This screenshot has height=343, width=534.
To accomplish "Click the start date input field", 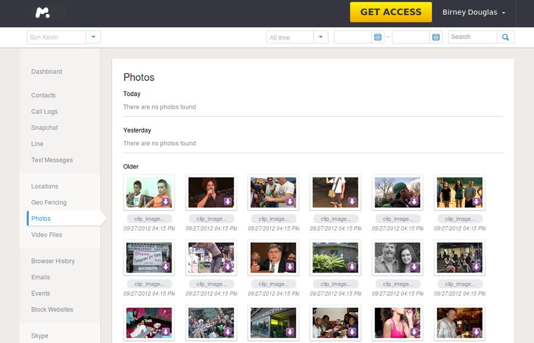I will click(x=353, y=37).
